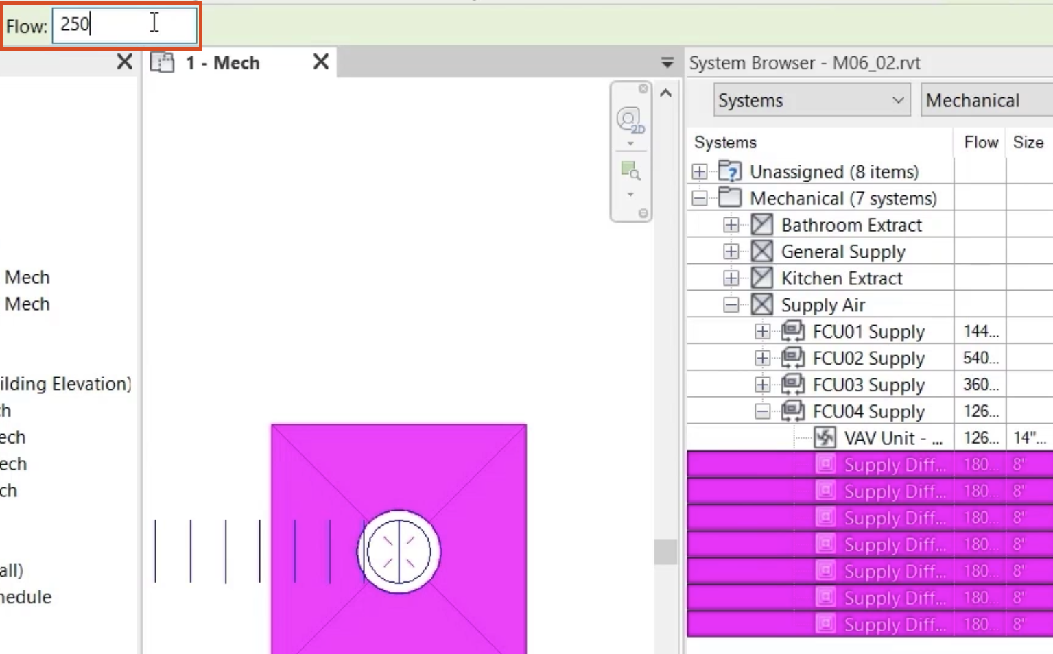Screen dimensions: 1053x654
Task: Click the vertical scrollbar thumb in view
Action: coord(665,552)
